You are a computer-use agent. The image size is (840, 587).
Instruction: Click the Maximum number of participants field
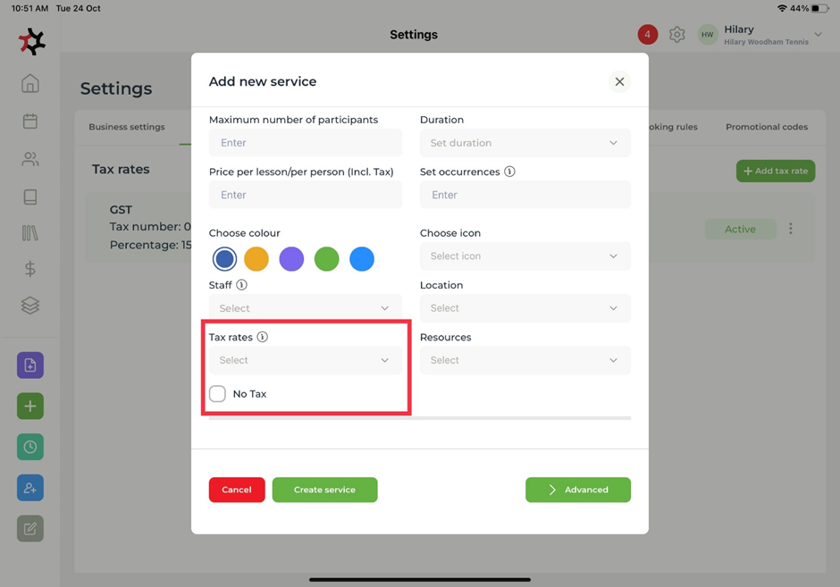point(305,143)
